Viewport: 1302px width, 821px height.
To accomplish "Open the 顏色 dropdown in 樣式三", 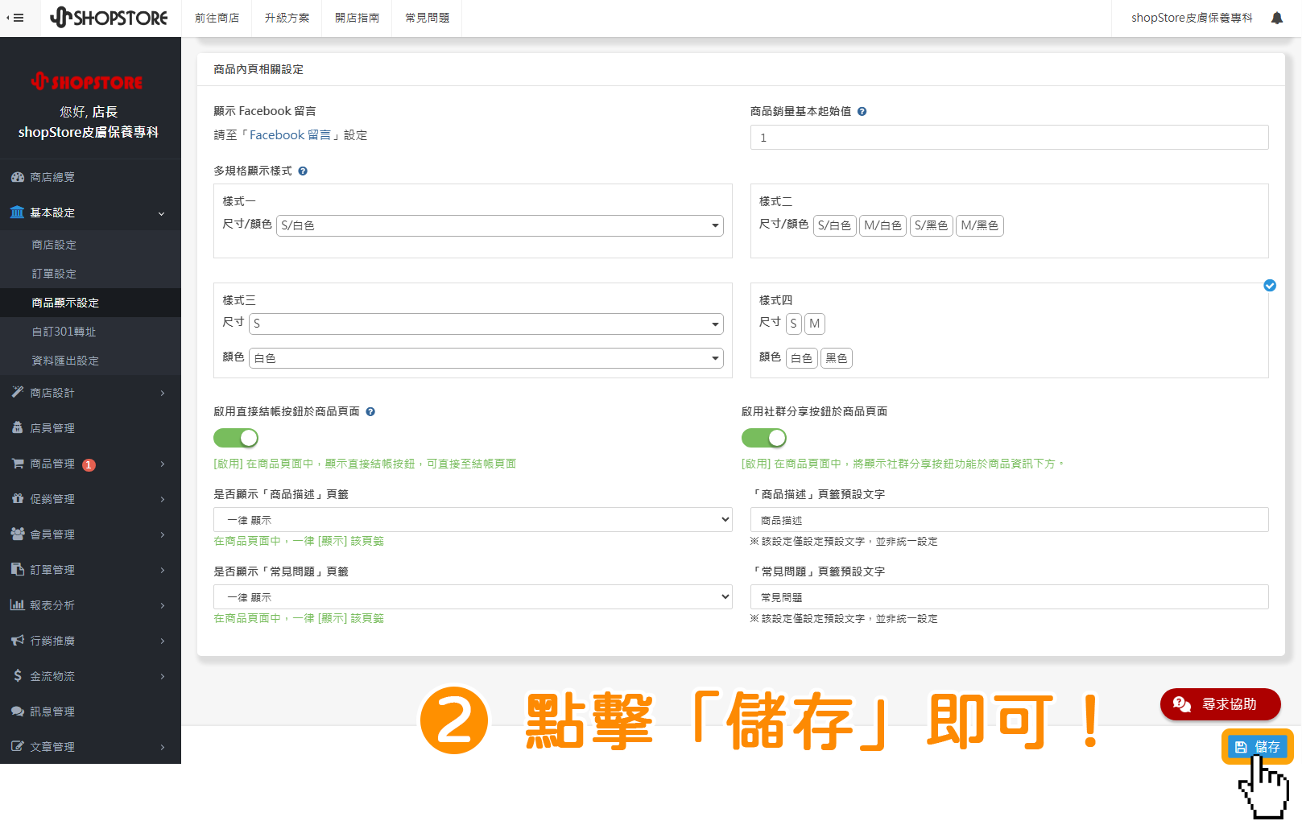I will point(485,357).
